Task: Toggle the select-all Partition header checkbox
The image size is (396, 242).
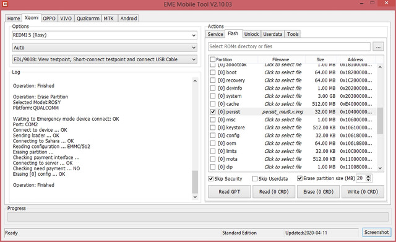Action: click(213, 59)
